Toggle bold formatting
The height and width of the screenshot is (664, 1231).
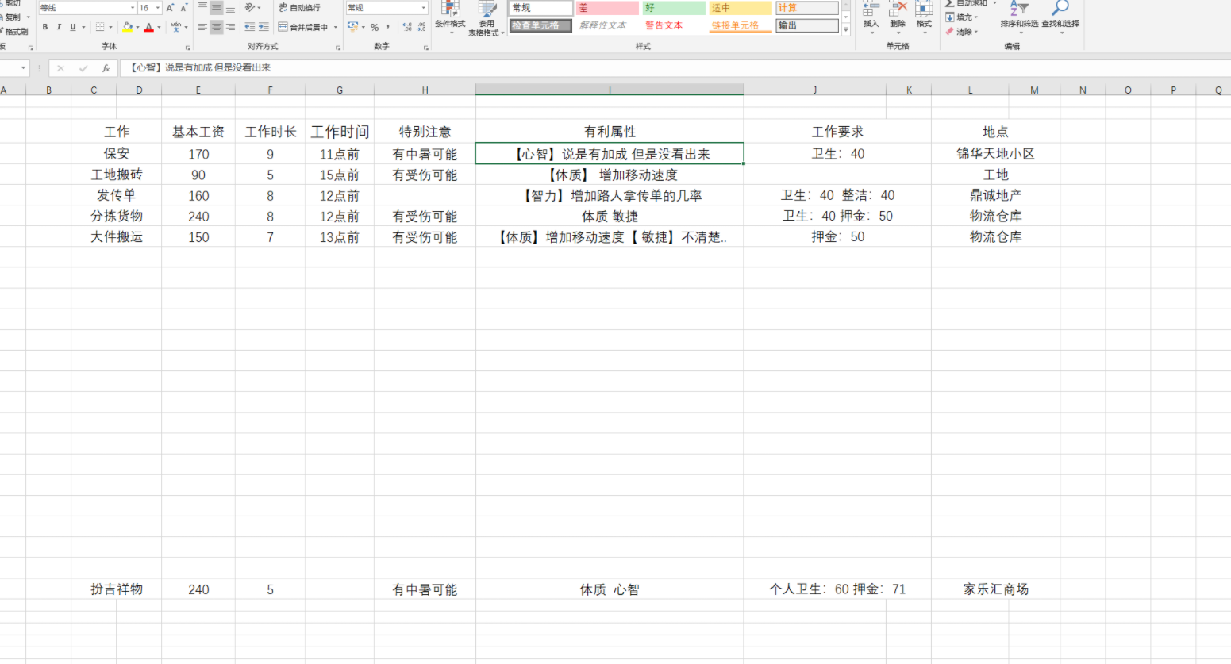pos(45,27)
